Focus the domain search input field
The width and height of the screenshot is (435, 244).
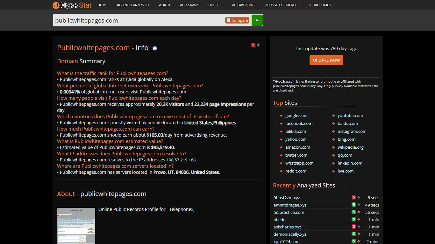pyautogui.click(x=139, y=20)
